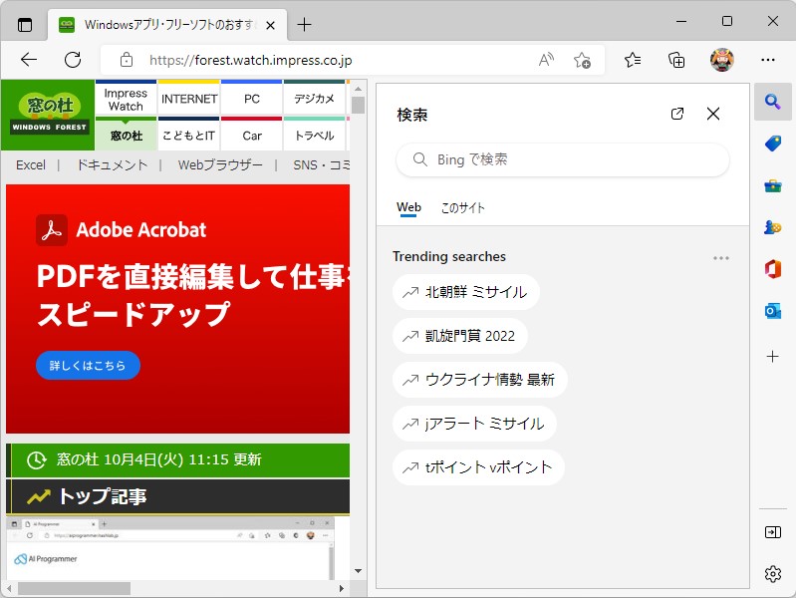Screen dimensions: 796x598
Task: Open the Outlook icon in the sidebar
Action: 773,310
